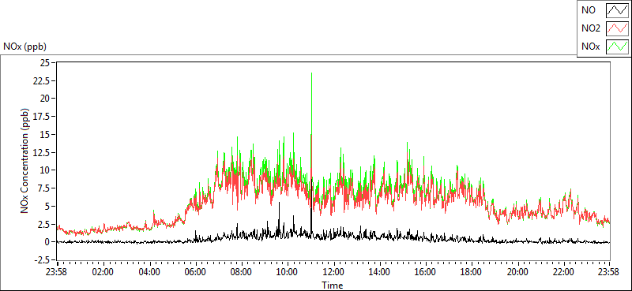
Task: Open the NO plot legend line sample
Action: (617, 10)
